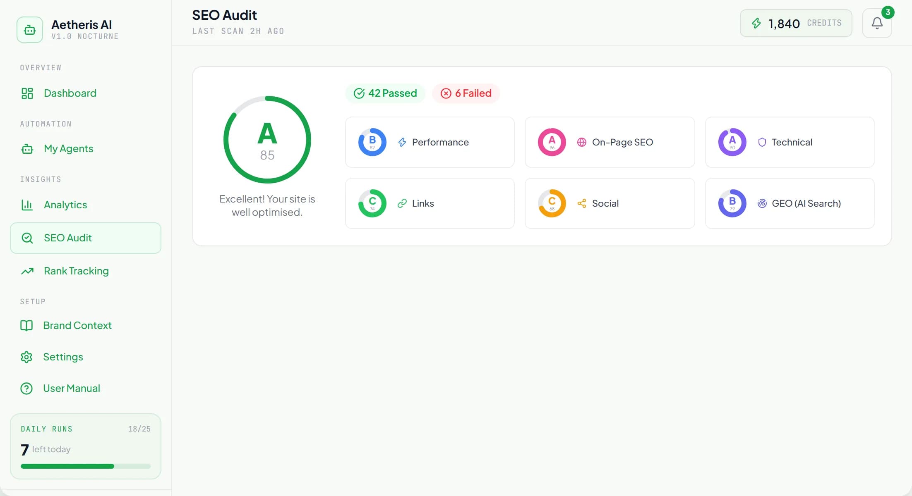This screenshot has width=912, height=496.
Task: Click the Social grade C ring
Action: [552, 203]
